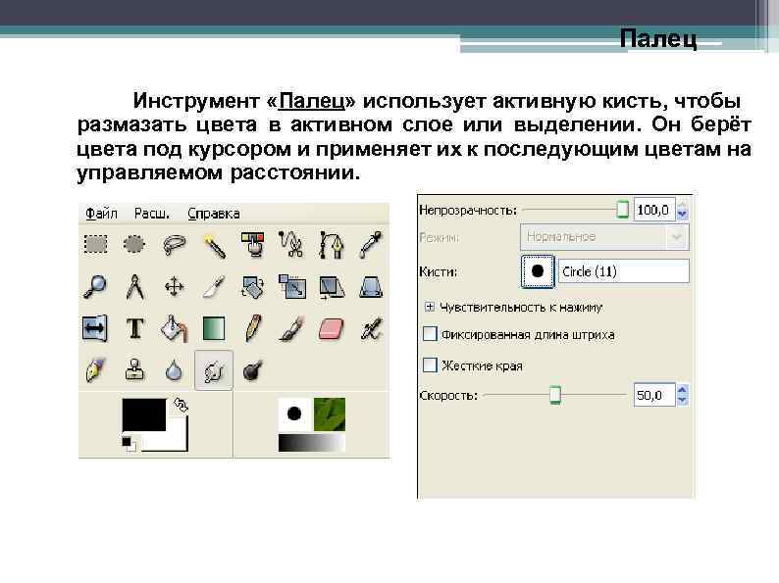The width and height of the screenshot is (779, 583).
Task: Select the Shear tool
Action: click(x=332, y=287)
